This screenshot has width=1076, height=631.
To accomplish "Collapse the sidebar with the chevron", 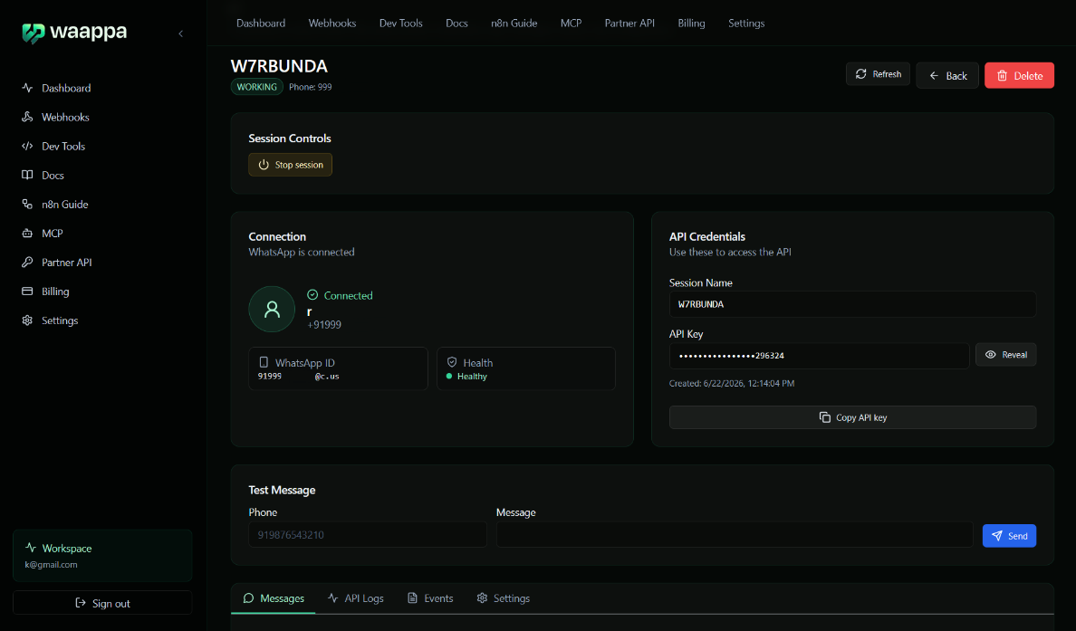I will click(x=180, y=33).
